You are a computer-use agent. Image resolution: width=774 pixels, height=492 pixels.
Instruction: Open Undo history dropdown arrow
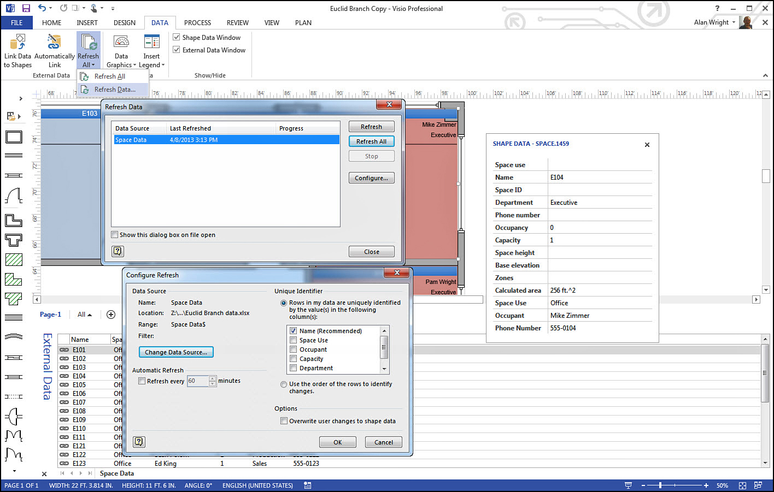(51, 8)
